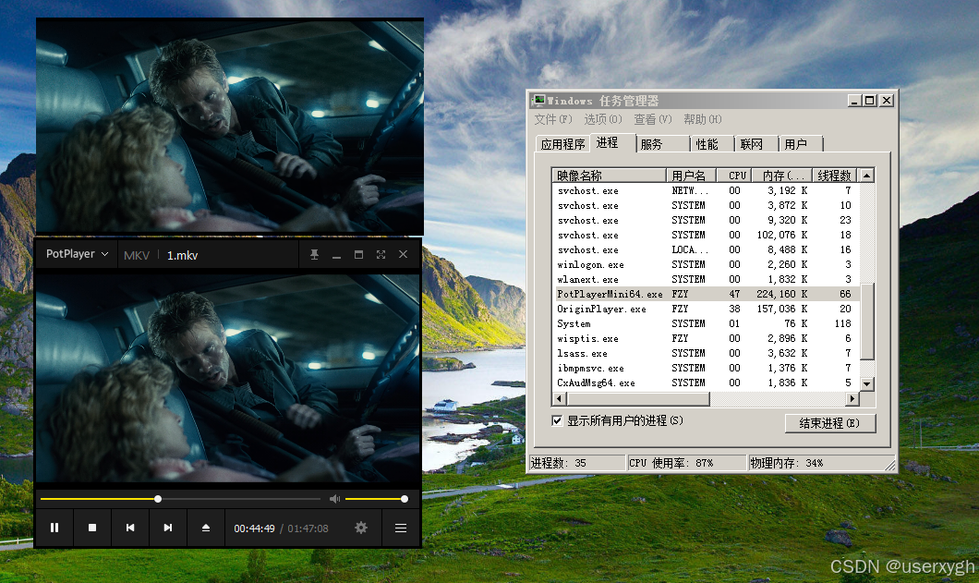Sort processes by 映像名称 column
The height and width of the screenshot is (583, 979).
tap(609, 176)
